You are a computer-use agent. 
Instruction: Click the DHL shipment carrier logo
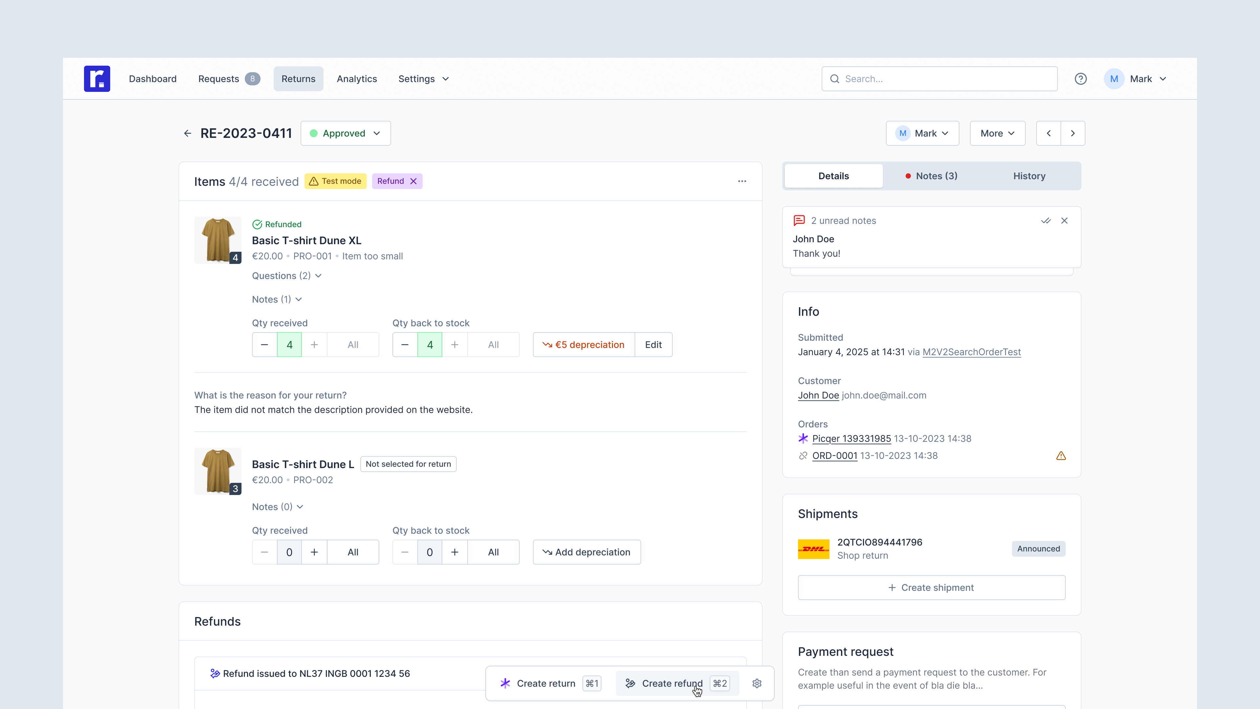point(813,548)
